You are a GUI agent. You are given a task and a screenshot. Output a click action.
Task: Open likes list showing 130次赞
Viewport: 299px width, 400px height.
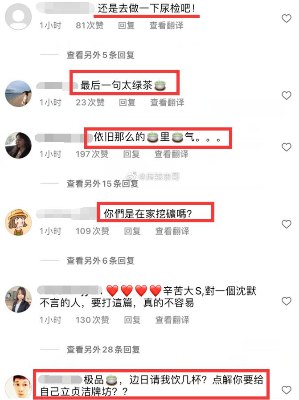pos(92,320)
